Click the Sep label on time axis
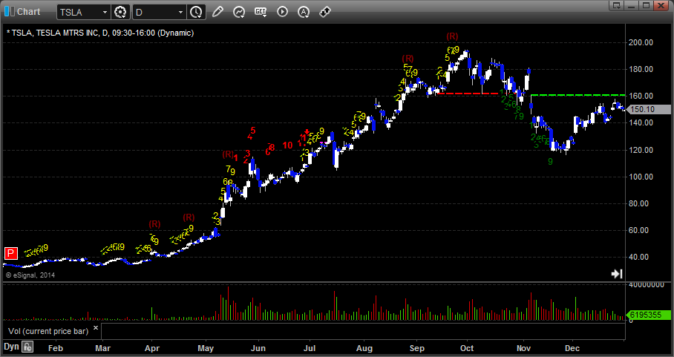The width and height of the screenshot is (674, 357). [417, 348]
